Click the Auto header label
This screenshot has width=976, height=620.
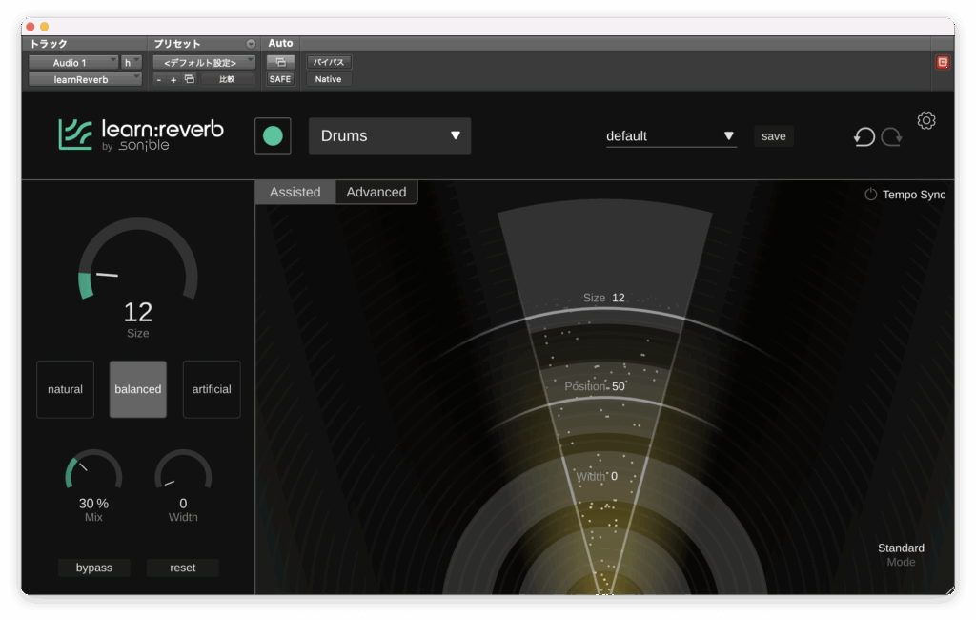click(280, 43)
